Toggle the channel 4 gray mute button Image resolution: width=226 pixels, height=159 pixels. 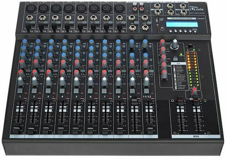[x=62, y=91]
